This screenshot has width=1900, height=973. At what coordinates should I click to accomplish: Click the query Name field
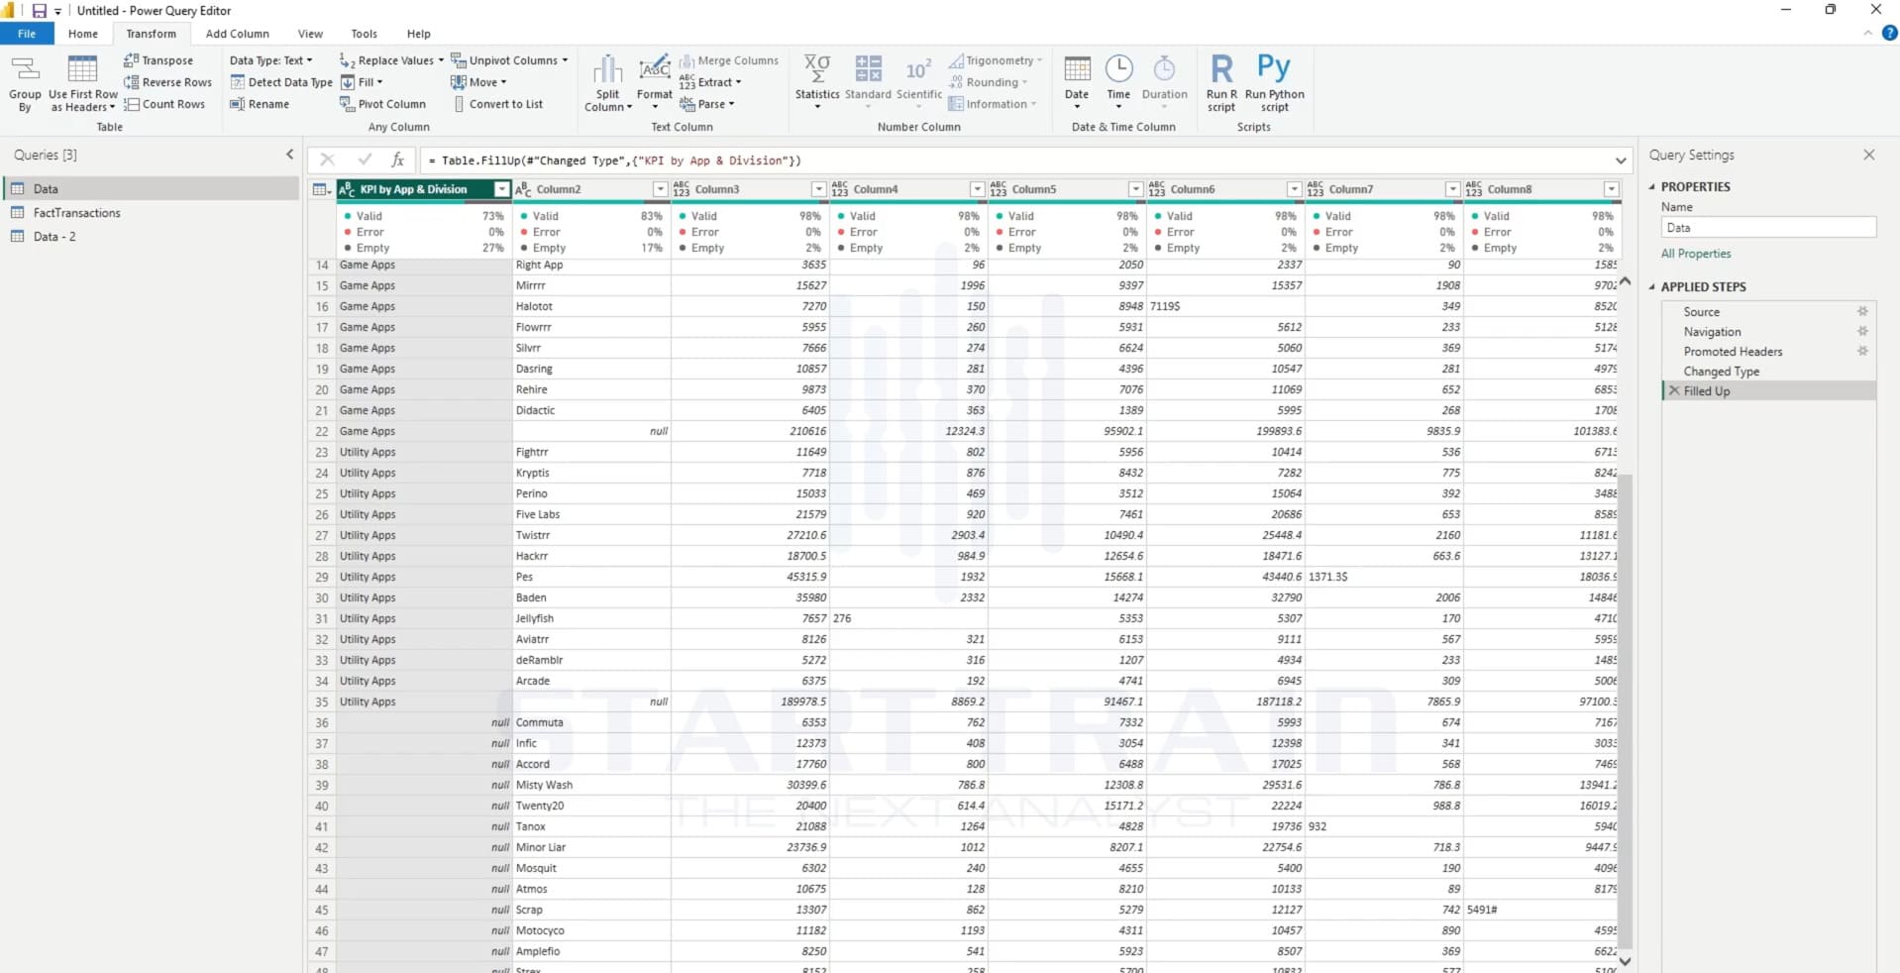(x=1769, y=228)
